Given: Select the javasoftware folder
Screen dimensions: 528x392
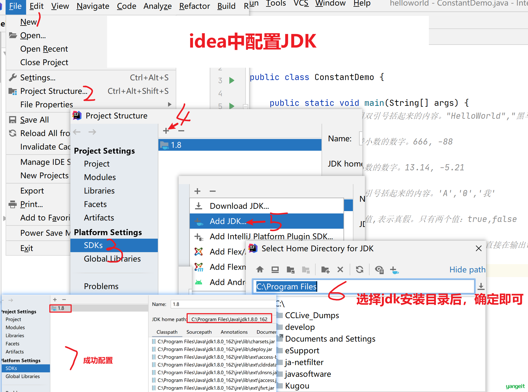Looking at the screenshot, I should 308,374.
